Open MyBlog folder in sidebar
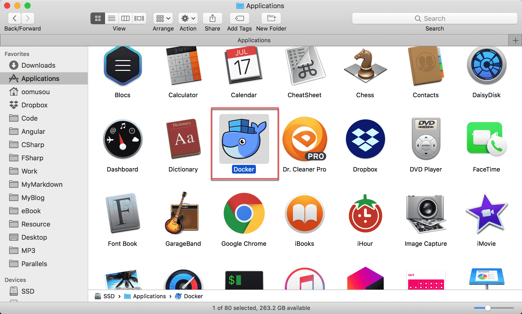Image resolution: width=522 pixels, height=314 pixels. [44, 198]
